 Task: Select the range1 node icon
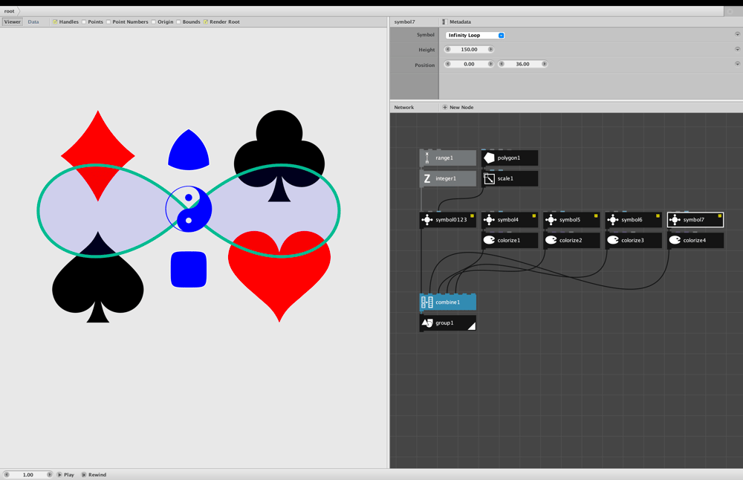(427, 158)
